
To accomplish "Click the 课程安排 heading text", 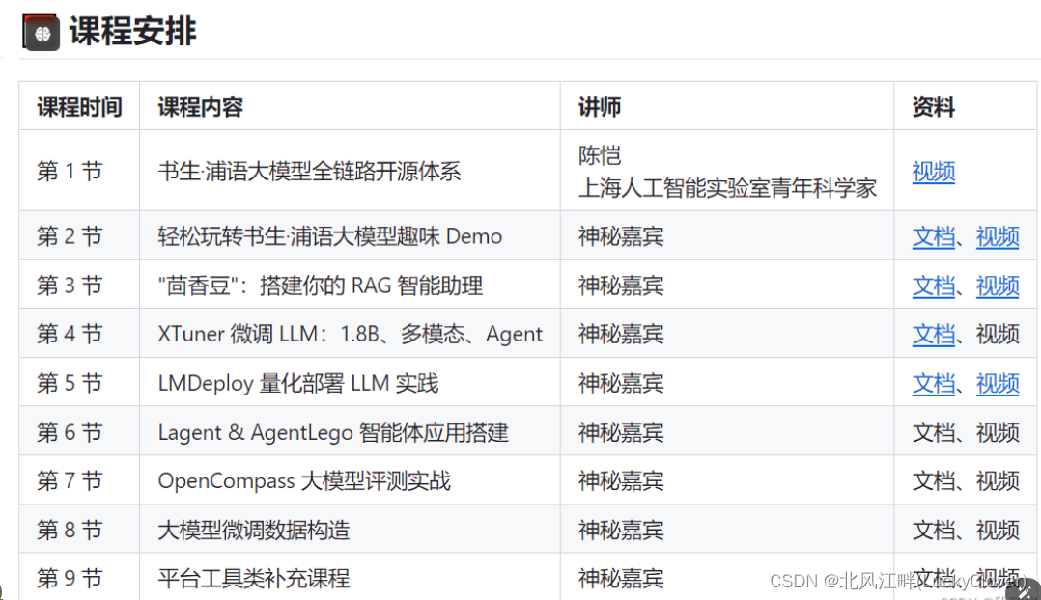I will [x=133, y=31].
